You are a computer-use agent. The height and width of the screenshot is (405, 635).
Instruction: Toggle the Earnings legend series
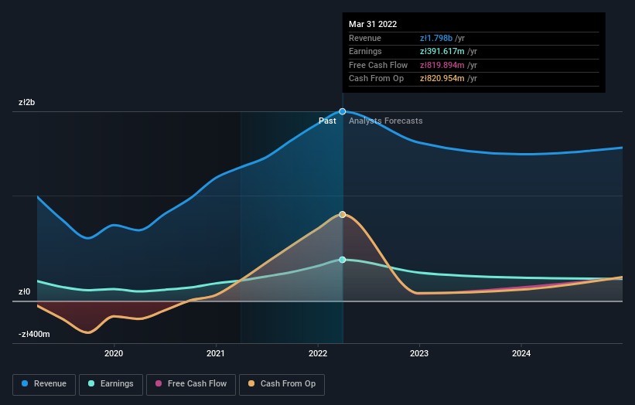click(x=111, y=384)
